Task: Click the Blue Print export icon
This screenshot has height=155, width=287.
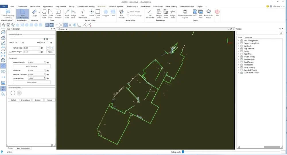Action: (x=201, y=14)
